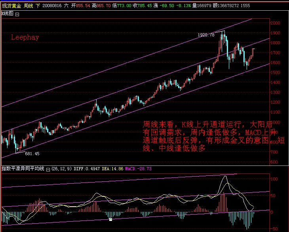Click the date 20080816 in header
This screenshot has width=289, height=232.
[52, 6]
